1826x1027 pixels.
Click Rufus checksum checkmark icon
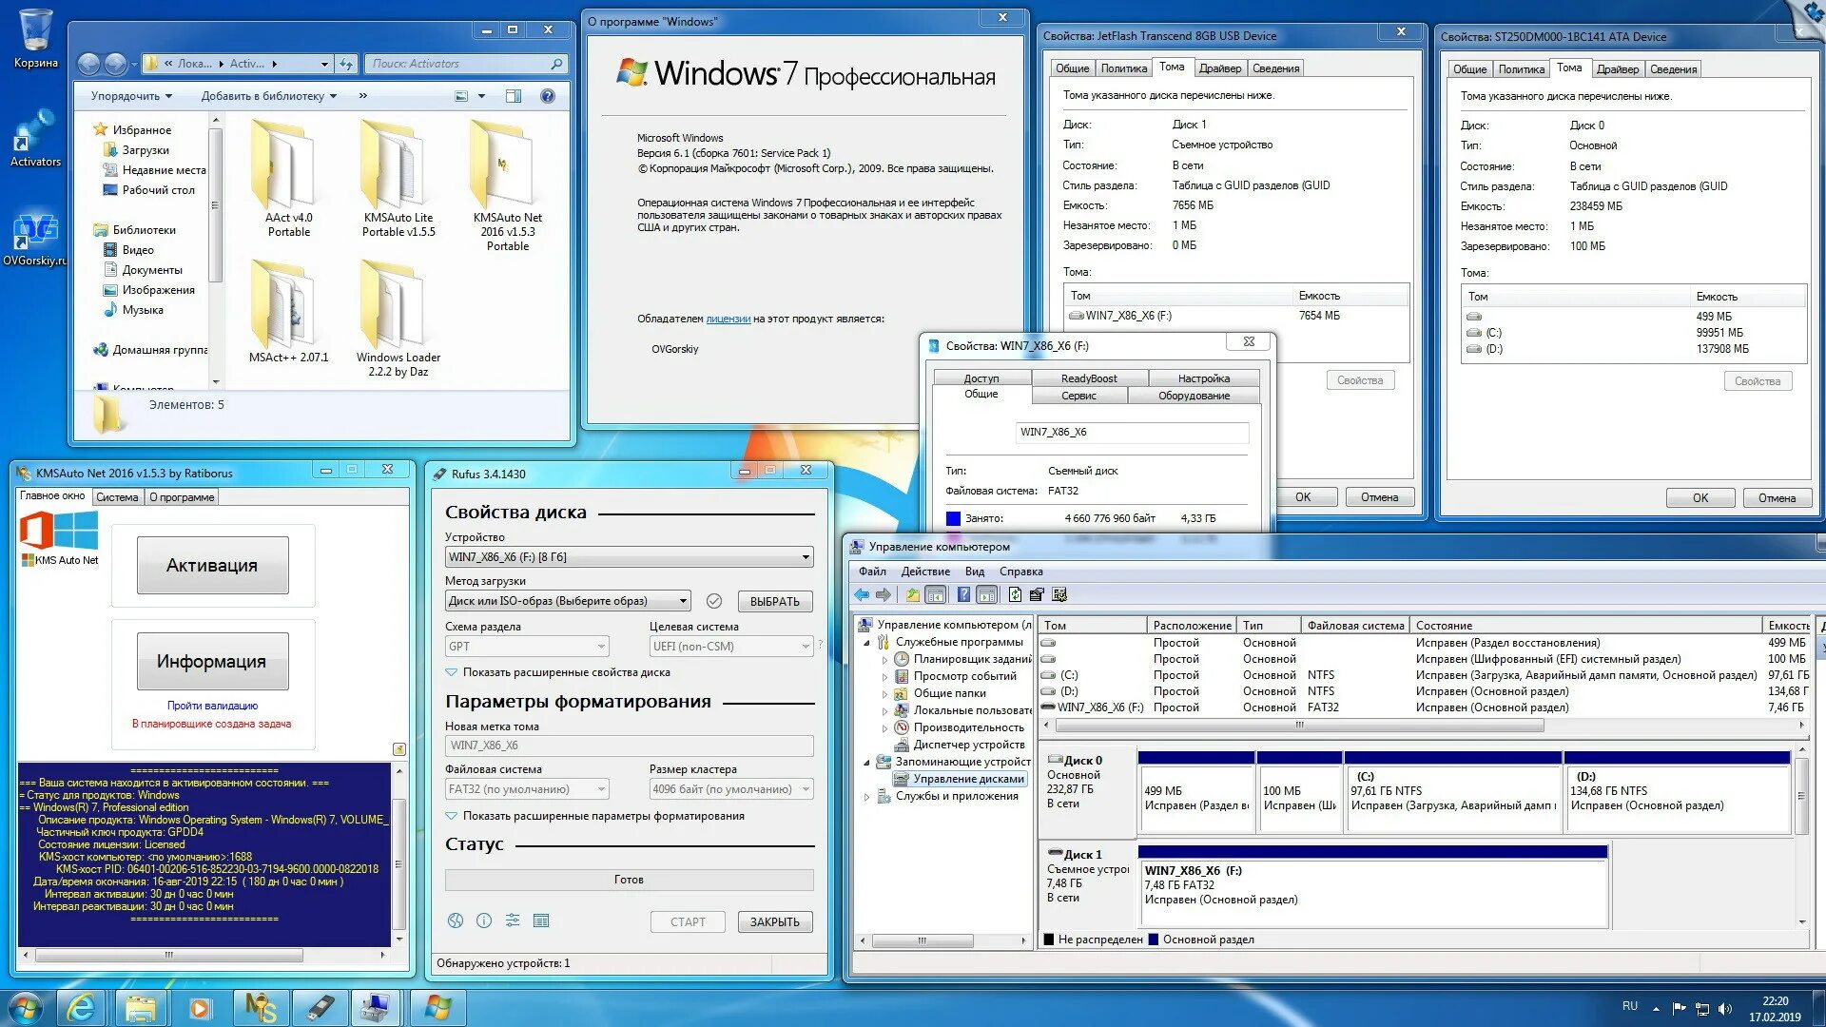pyautogui.click(x=714, y=601)
